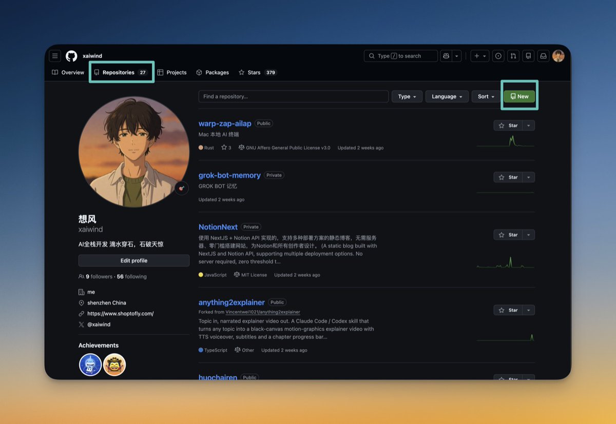This screenshot has height=424, width=616.
Task: Click 'shenzhen China' location text
Action: coord(107,302)
